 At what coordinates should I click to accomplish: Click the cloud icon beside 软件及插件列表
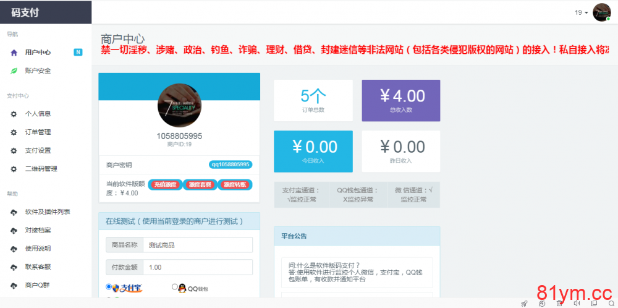(14, 212)
